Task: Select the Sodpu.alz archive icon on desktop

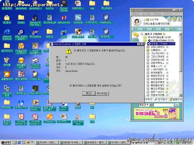Action: coord(35,76)
